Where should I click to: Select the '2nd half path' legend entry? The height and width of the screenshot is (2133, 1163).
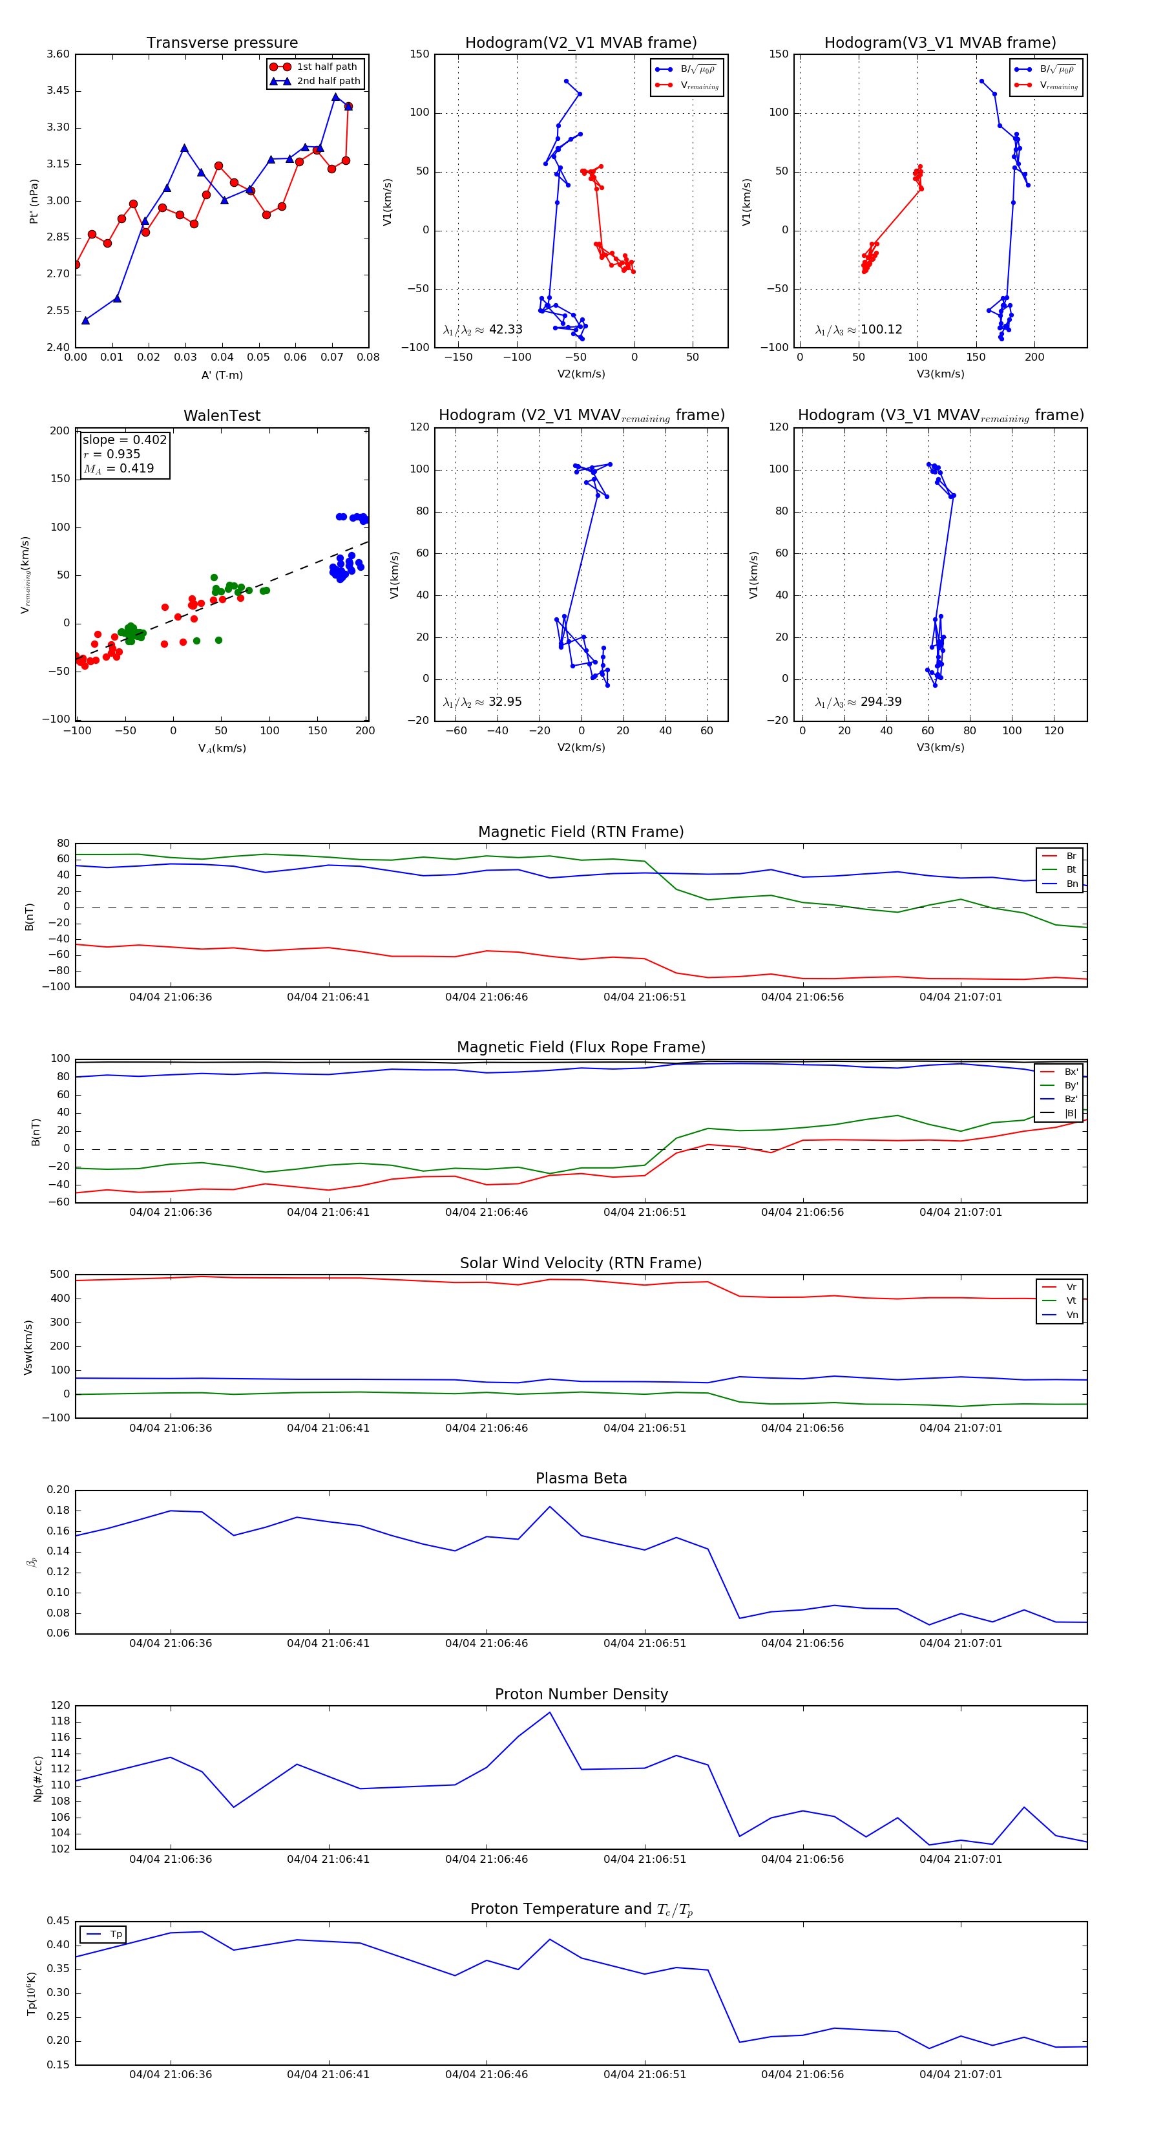(x=315, y=81)
